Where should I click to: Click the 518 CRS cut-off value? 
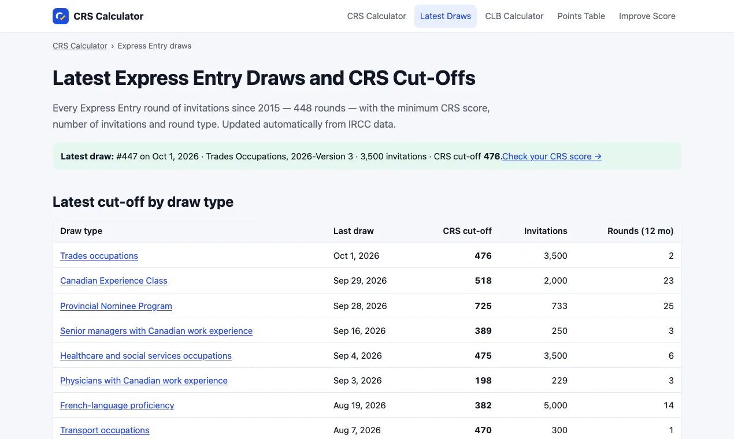pos(483,281)
